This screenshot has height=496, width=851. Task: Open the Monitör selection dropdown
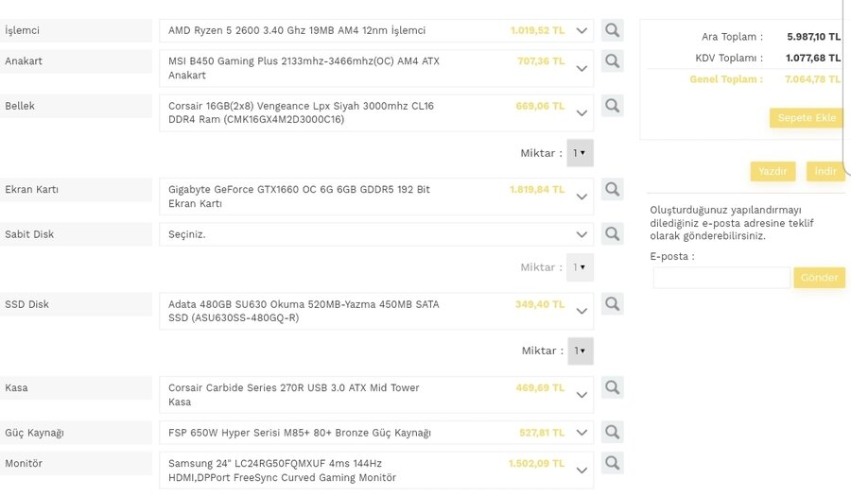(582, 464)
